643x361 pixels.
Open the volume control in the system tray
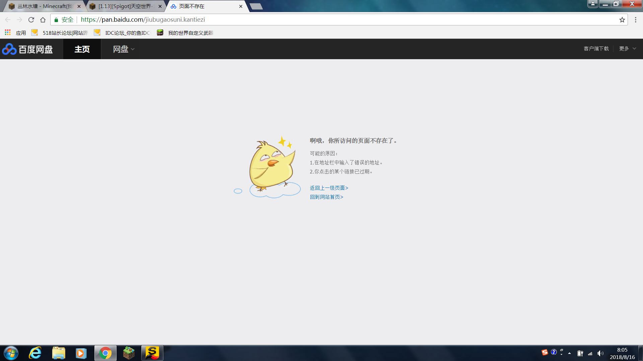coord(600,353)
